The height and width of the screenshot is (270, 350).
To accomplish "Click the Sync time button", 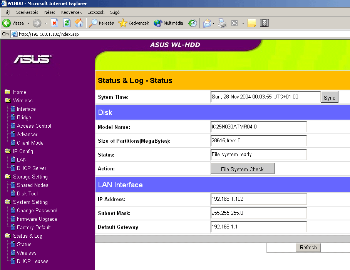I will pyautogui.click(x=330, y=97).
